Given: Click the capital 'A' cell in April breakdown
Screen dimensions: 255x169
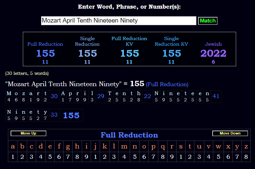Looking at the screenshot, I should 63,93.
